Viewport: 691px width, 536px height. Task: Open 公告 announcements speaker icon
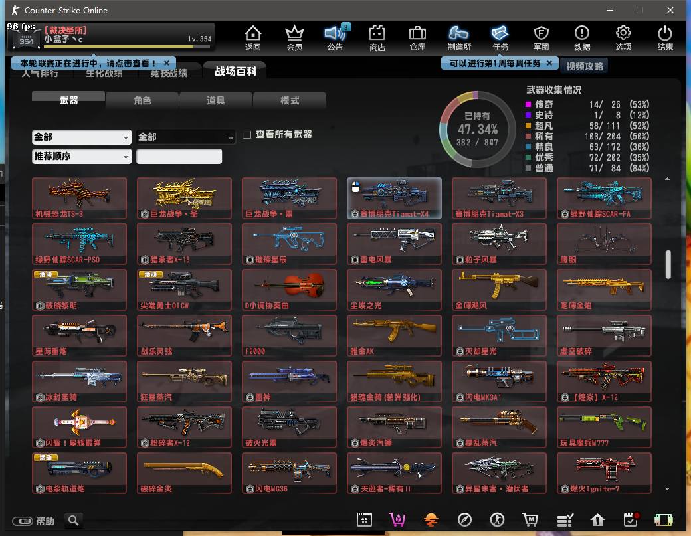pos(336,39)
